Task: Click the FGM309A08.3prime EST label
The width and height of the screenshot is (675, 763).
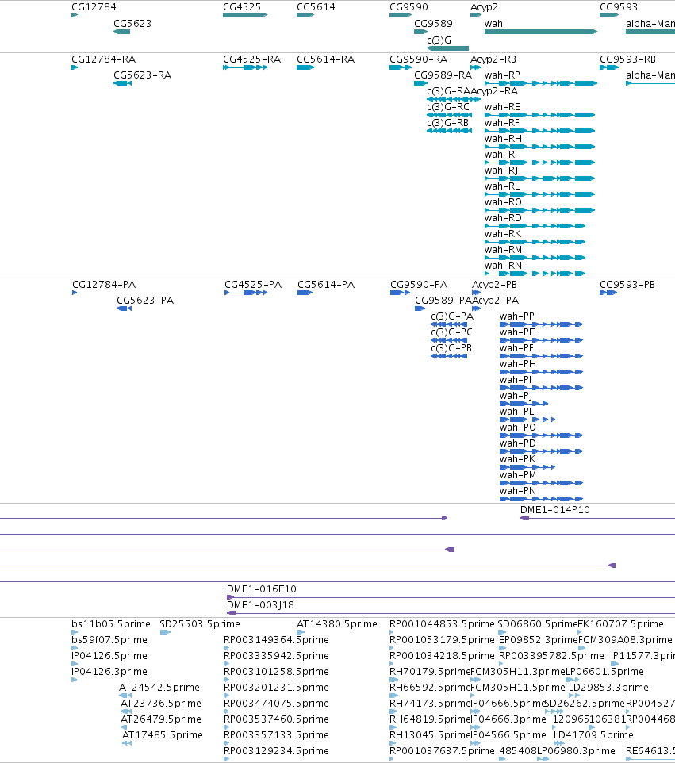Action: 625,639
